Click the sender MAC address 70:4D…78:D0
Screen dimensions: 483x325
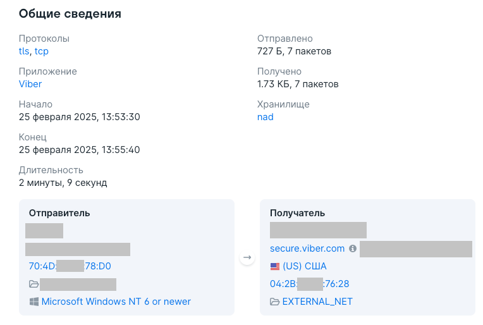click(x=70, y=266)
